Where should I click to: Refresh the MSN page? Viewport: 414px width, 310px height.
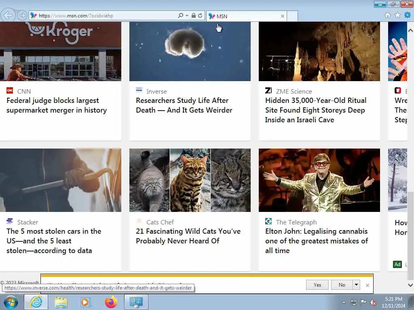pyautogui.click(x=200, y=16)
